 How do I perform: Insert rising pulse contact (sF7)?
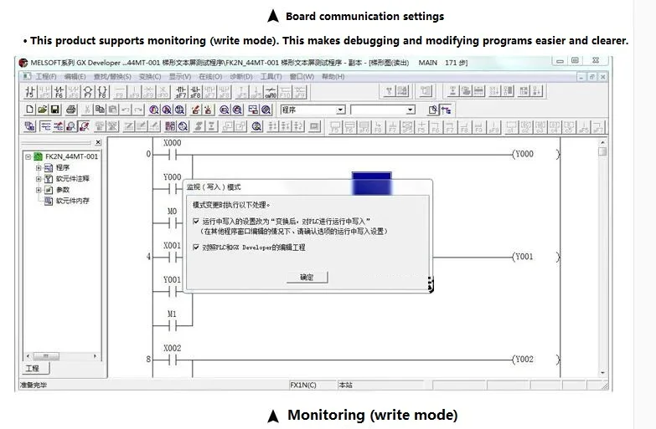(181, 92)
